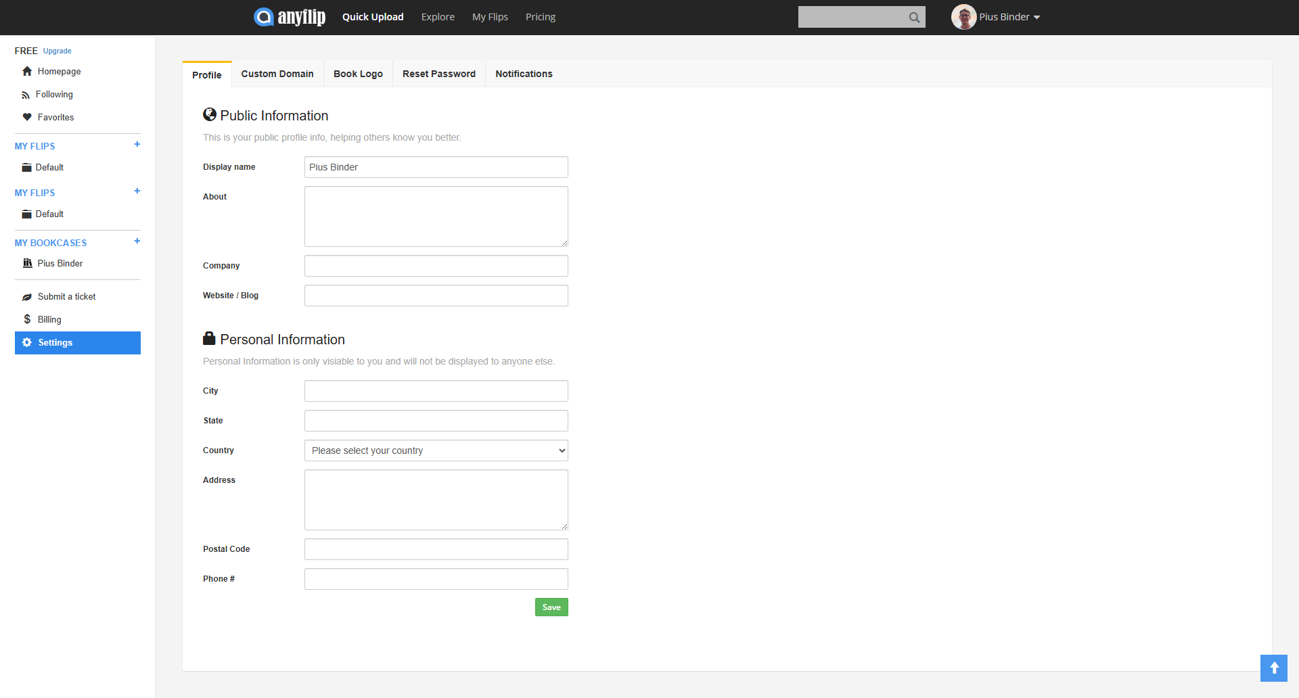
Task: Open the Notifications tab
Action: click(524, 74)
